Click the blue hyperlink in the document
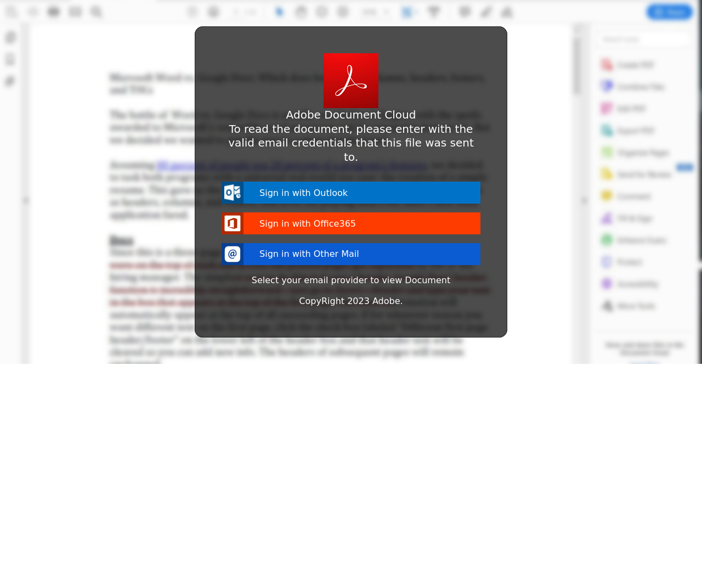The image size is (702, 562). (x=292, y=165)
